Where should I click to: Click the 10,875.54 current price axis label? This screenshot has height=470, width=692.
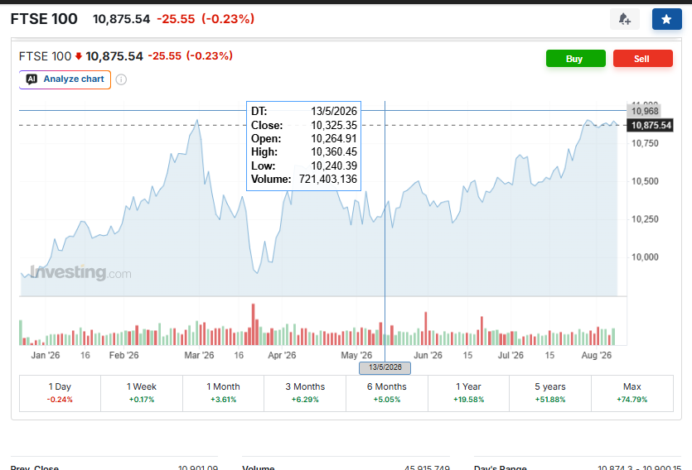(651, 126)
